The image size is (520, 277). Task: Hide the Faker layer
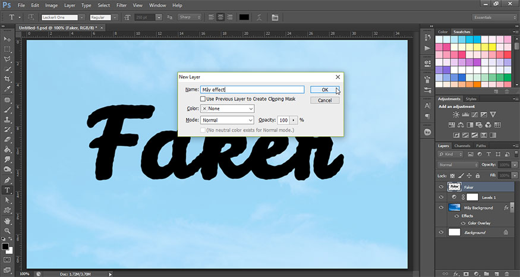(441, 187)
